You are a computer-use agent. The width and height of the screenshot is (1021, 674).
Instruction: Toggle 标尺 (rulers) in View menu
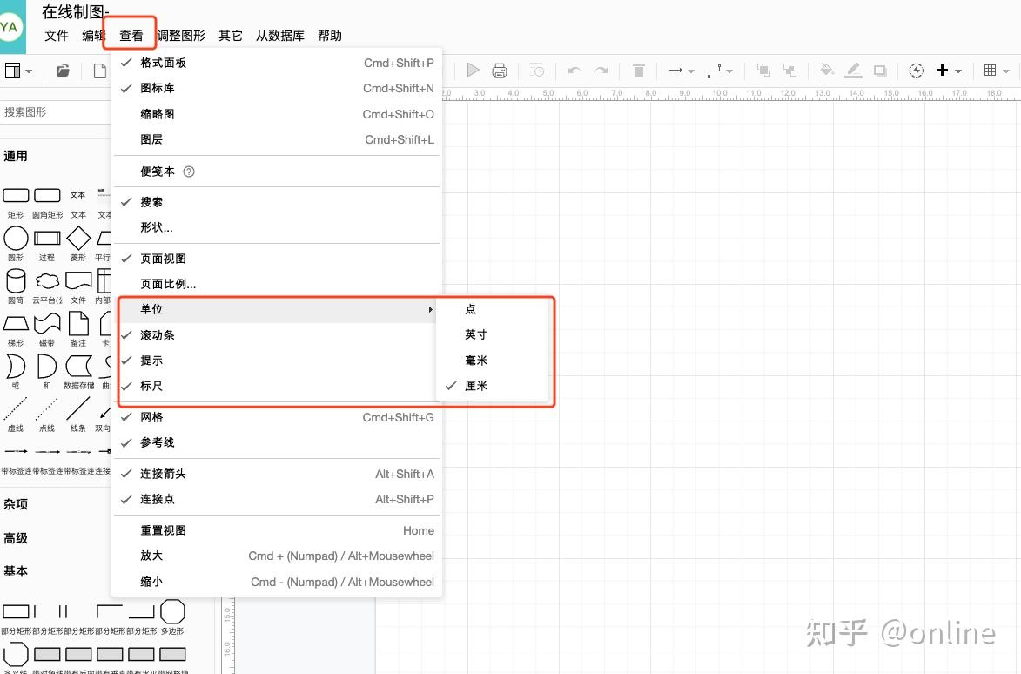[151, 386]
